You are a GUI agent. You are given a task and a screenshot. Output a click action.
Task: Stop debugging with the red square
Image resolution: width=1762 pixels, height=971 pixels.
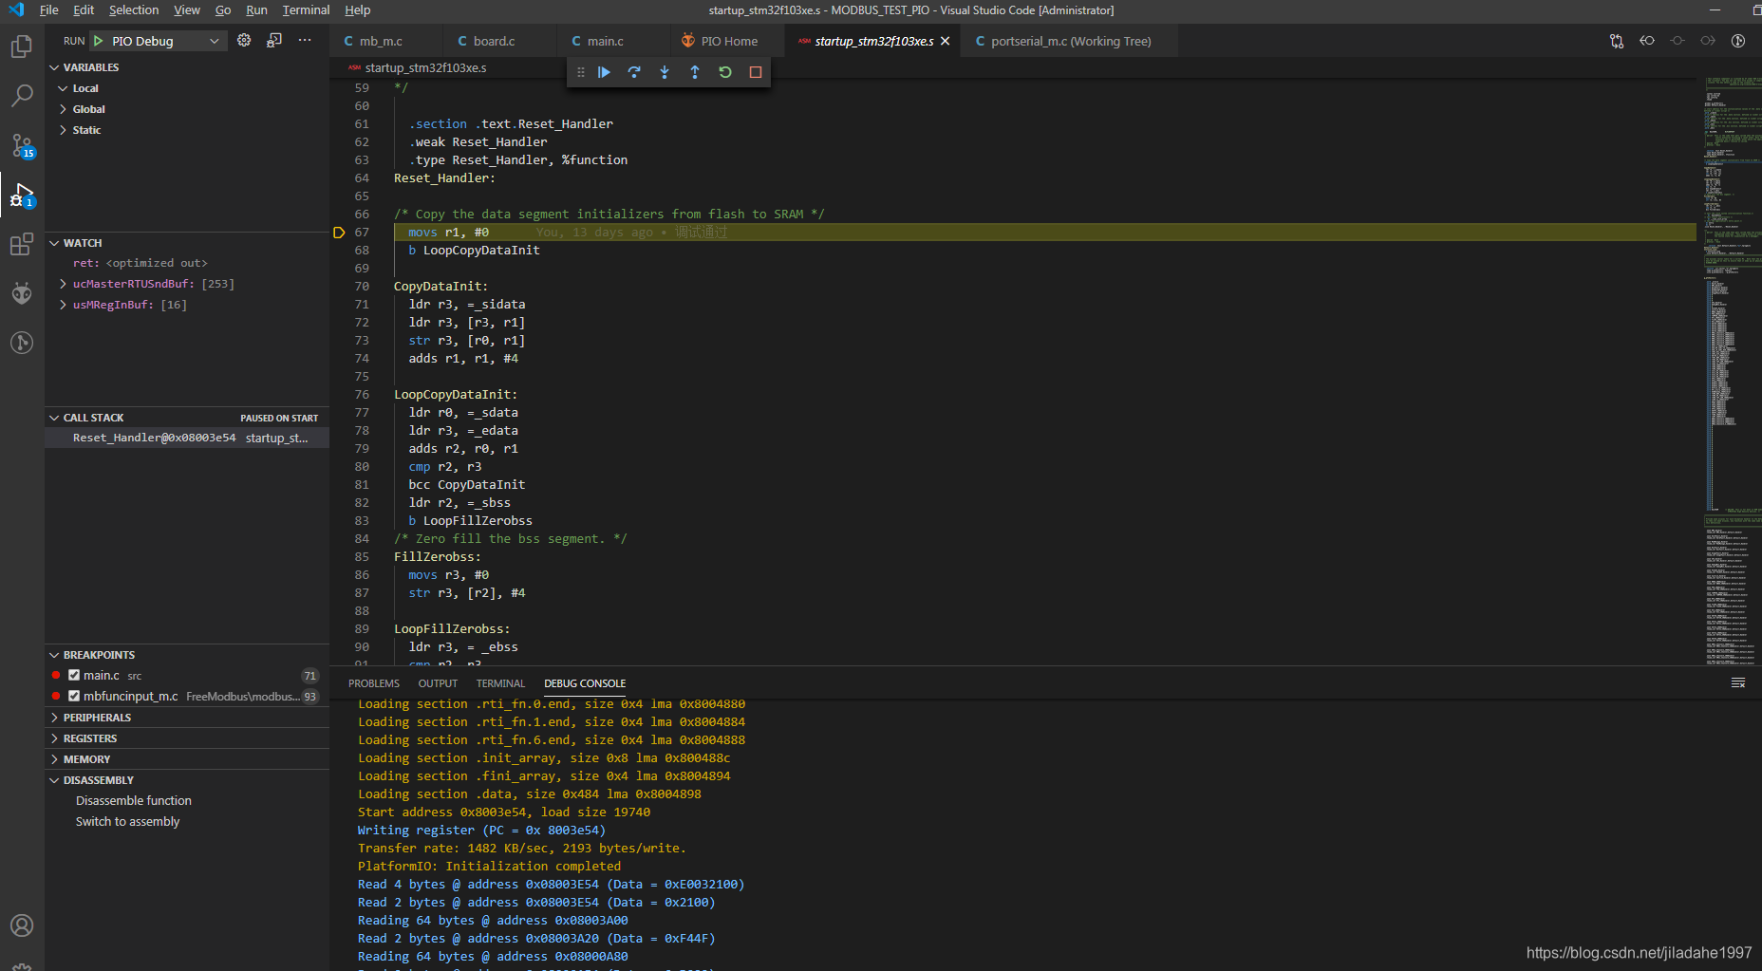[x=756, y=72]
